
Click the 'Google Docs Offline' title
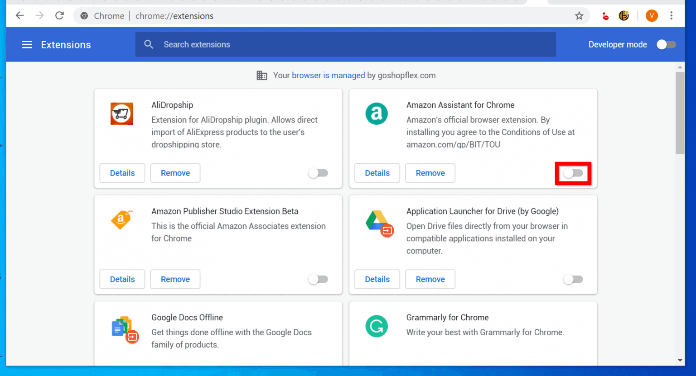[187, 318]
